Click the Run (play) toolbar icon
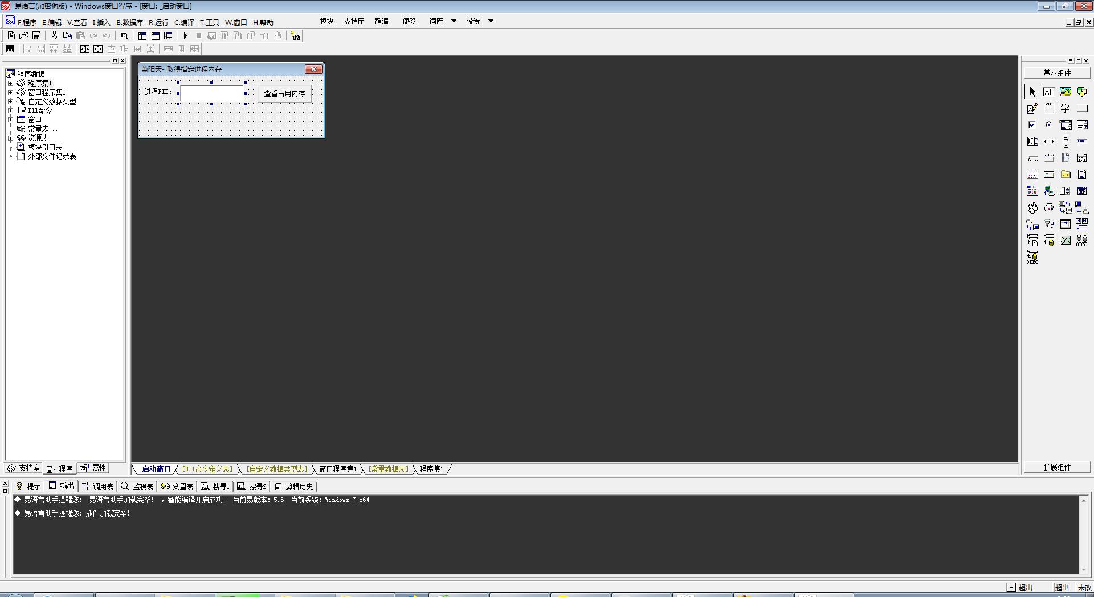 [x=185, y=36]
